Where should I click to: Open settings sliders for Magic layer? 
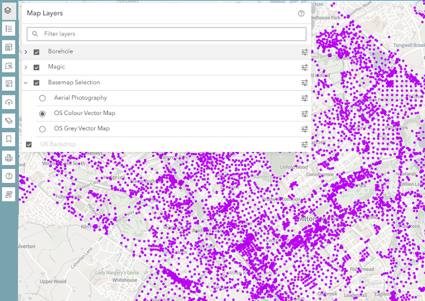pos(305,68)
